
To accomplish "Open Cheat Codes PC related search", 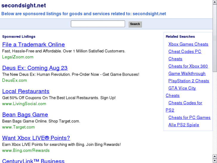I will point(185,51).
